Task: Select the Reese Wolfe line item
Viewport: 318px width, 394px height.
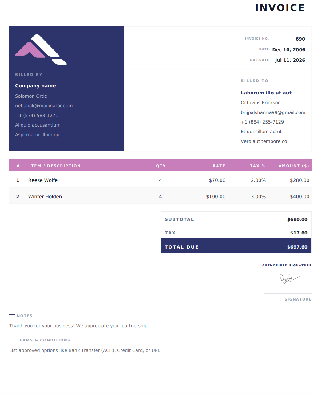Action: (x=160, y=180)
